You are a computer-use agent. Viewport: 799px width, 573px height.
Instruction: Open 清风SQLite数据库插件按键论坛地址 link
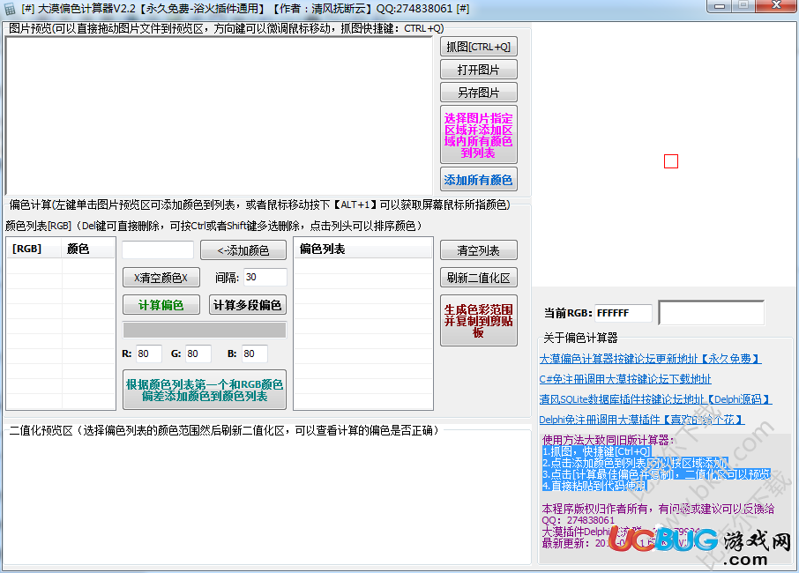tap(655, 400)
